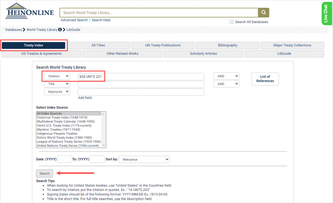
Task: Select Martens' Treaties (1817-1944)
Action: (x=69, y=129)
